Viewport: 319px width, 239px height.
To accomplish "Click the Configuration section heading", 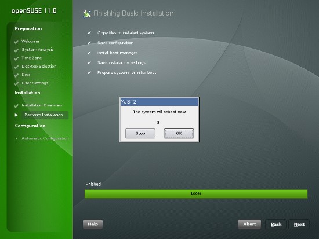I will (30, 126).
